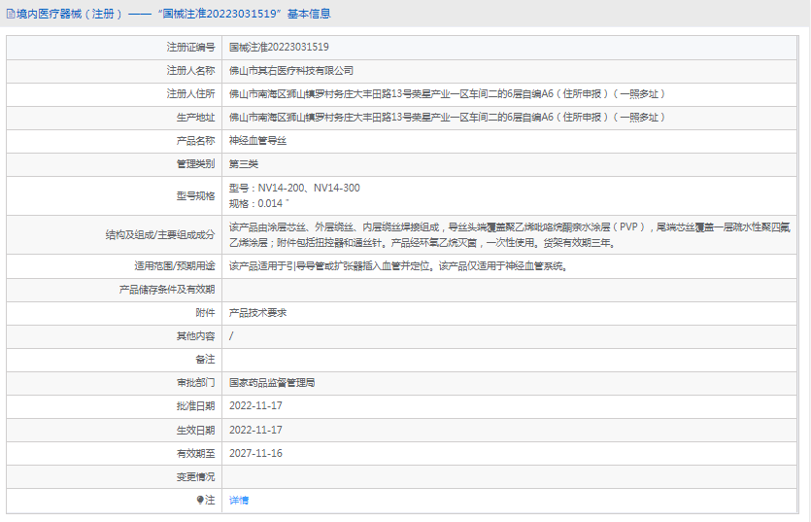Image resolution: width=811 pixels, height=522 pixels.
Task: Click the 备注 label cell
Action: coord(115,360)
